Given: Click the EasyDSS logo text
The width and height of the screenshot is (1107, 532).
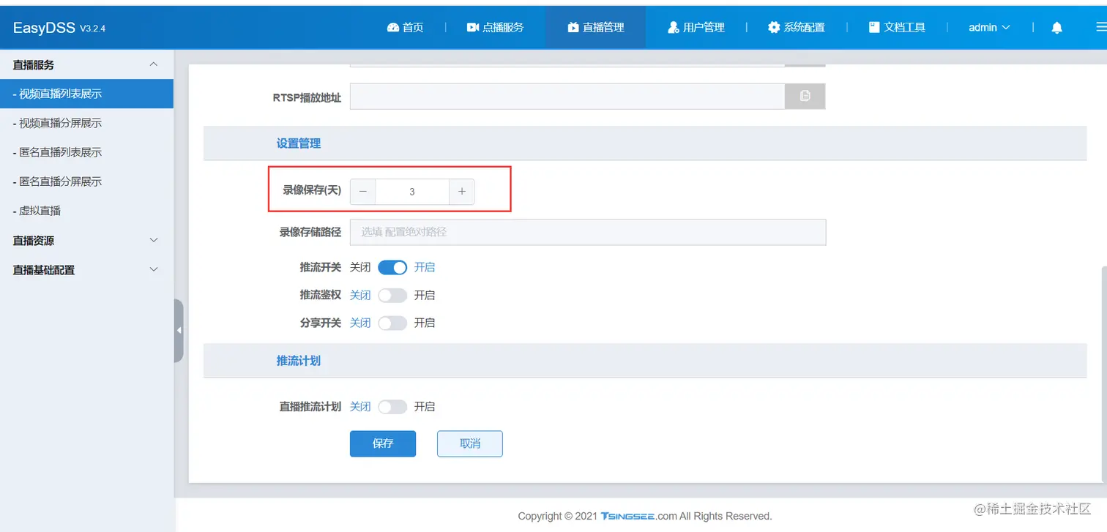Looking at the screenshot, I should point(44,28).
